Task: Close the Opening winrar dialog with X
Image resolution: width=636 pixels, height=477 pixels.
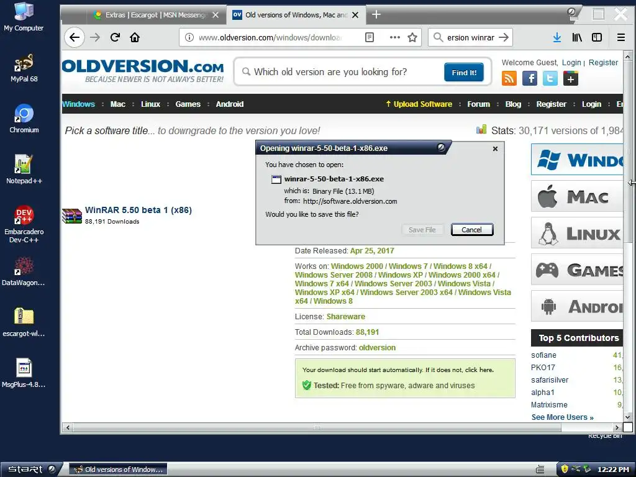Action: 495,149
